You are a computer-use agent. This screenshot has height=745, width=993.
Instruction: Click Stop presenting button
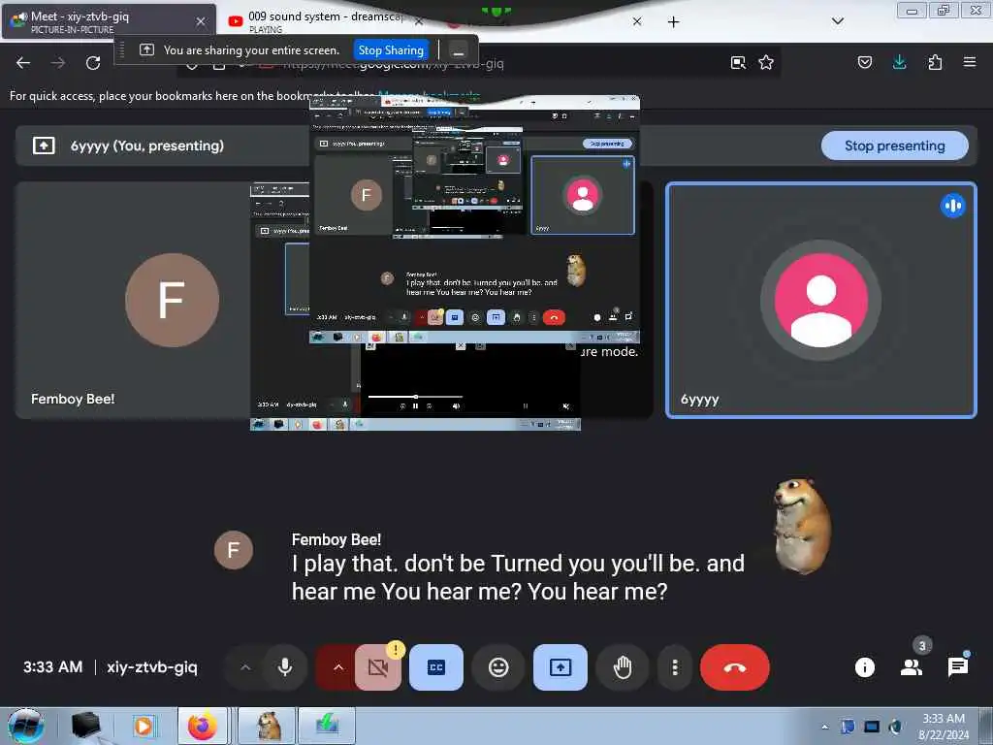(894, 146)
